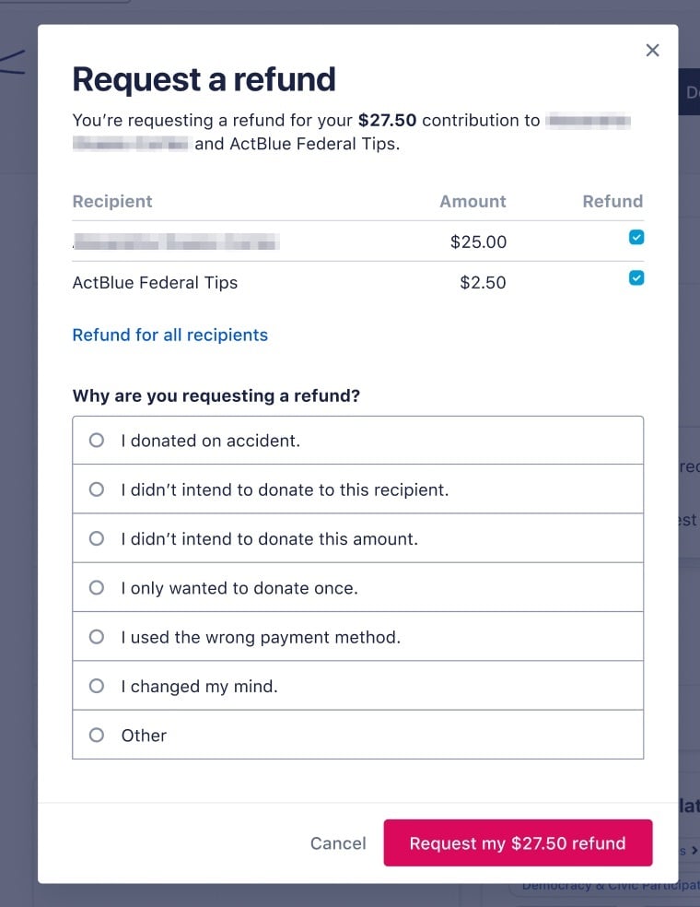
Task: Choose 'I used the wrong payment method'
Action: point(97,637)
